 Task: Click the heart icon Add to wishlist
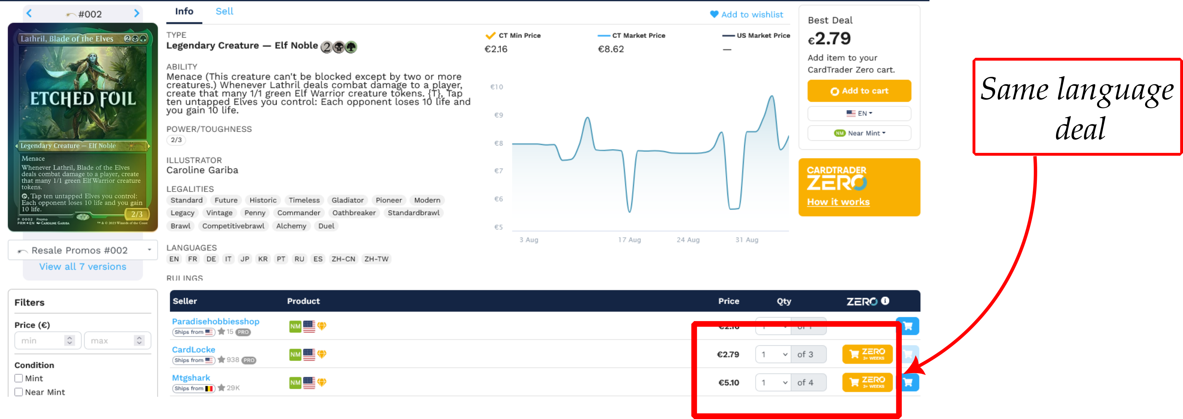pos(714,14)
